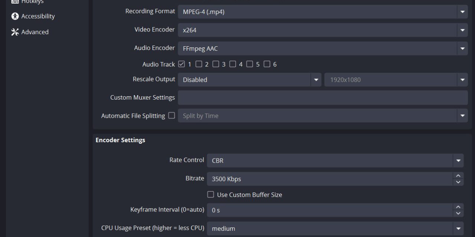Expand the Rate Control CBR dropdown
Screen dimensions: 475x237
[x=458, y=161]
